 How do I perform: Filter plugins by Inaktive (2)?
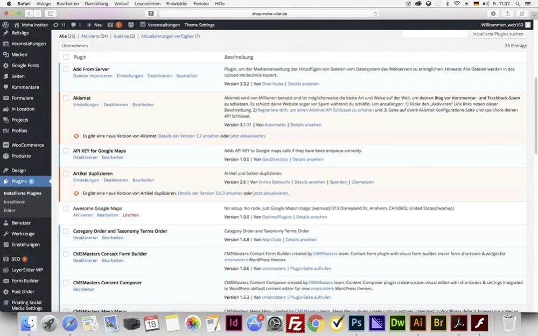coord(124,36)
